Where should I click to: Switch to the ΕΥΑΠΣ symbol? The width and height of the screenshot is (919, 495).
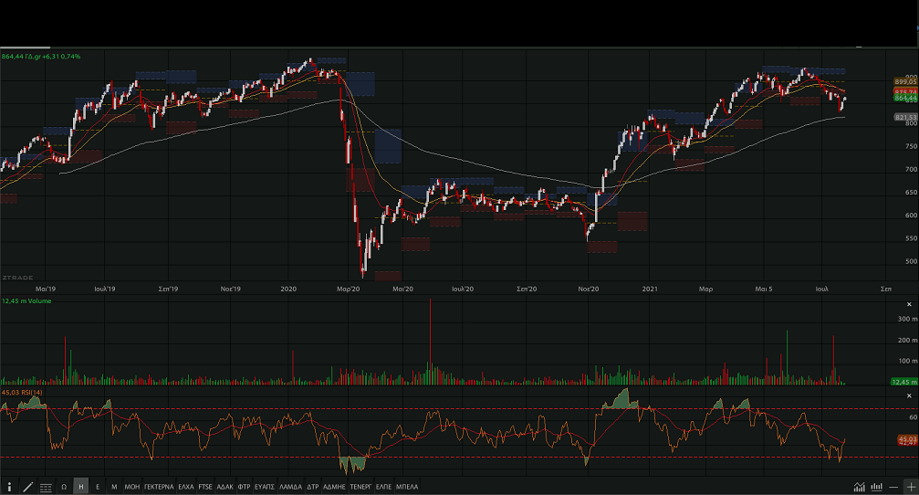pos(265,487)
